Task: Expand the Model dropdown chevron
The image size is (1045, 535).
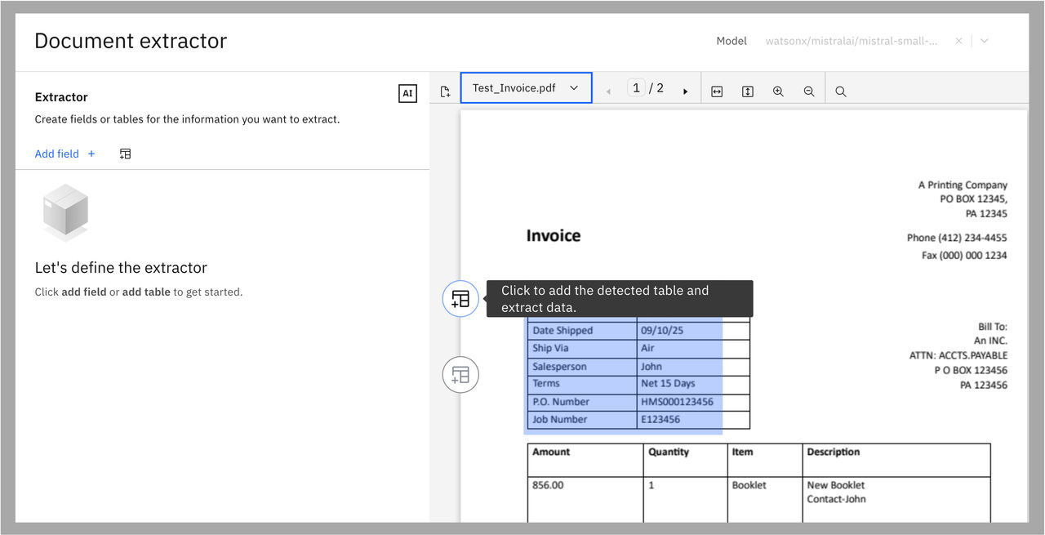Action: coord(984,41)
